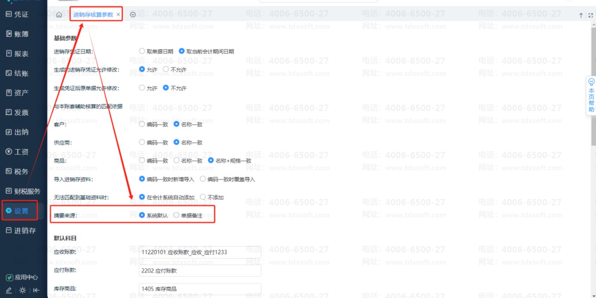Close the 进销存核算参数 tab

119,15
